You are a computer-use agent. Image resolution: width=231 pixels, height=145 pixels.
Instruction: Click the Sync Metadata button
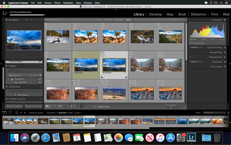point(198,106)
